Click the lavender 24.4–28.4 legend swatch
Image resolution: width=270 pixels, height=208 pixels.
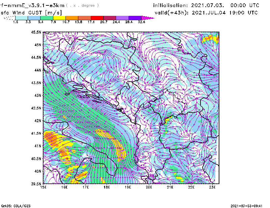pyautogui.click(x=122, y=18)
